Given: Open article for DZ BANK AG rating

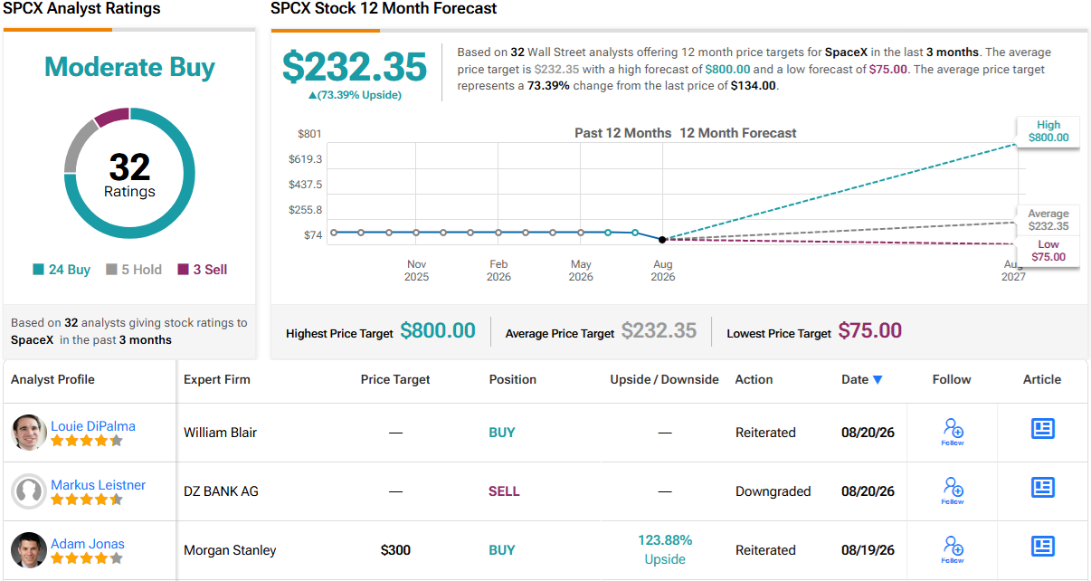Looking at the screenshot, I should 1043,488.
